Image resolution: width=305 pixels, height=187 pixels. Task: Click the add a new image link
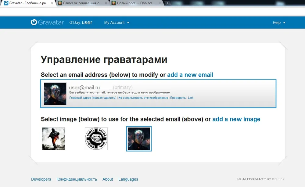point(236,119)
